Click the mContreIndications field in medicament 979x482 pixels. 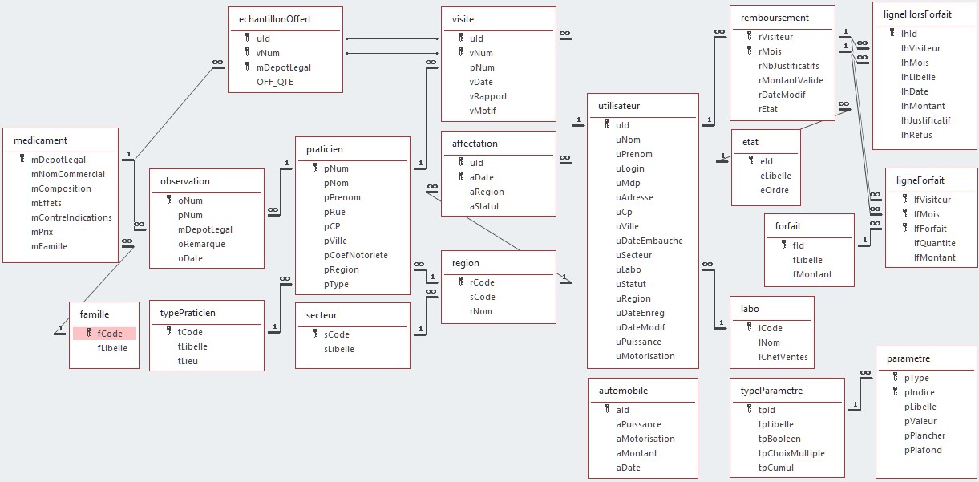[71, 217]
